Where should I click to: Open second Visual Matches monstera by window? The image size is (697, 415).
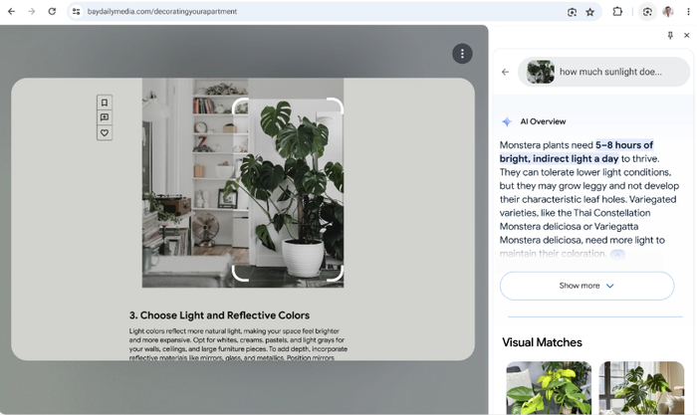click(641, 388)
